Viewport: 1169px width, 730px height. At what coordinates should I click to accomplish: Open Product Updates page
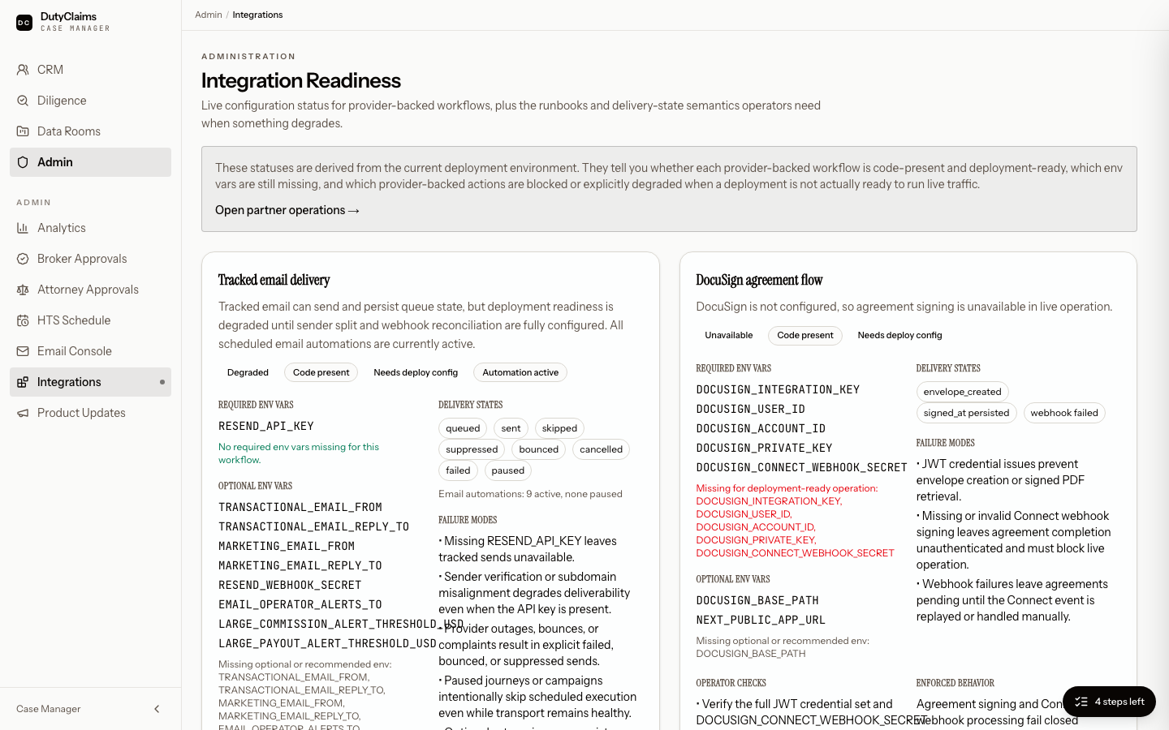pyautogui.click(x=90, y=413)
